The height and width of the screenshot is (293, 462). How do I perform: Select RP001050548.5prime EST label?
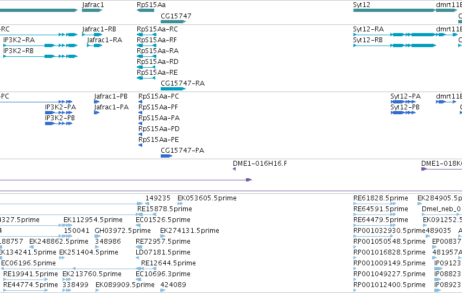[389, 242]
